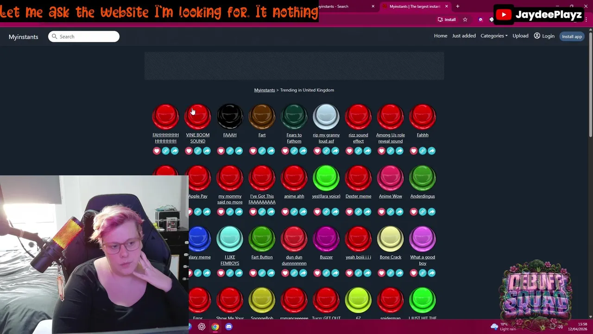Favorite the Fahhh sound with heart icon
Viewport: 593px width, 334px height.
(x=414, y=151)
